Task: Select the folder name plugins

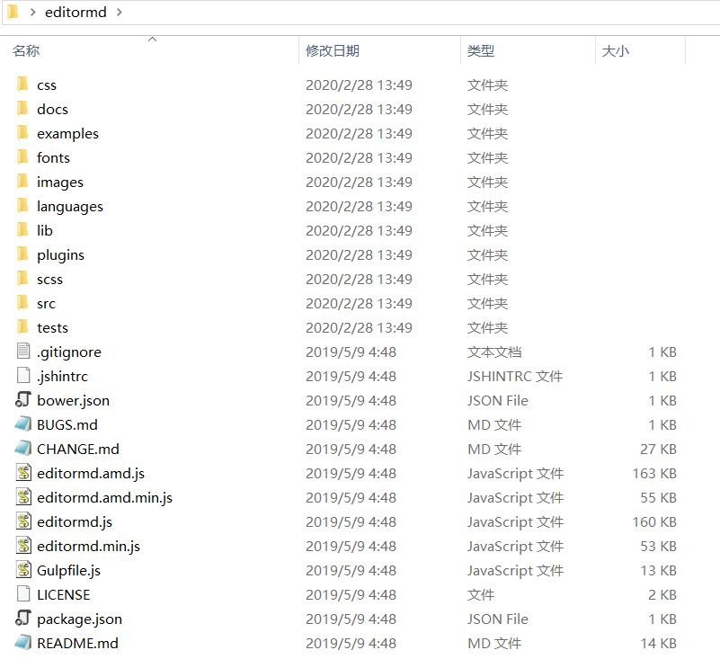Action: click(60, 254)
